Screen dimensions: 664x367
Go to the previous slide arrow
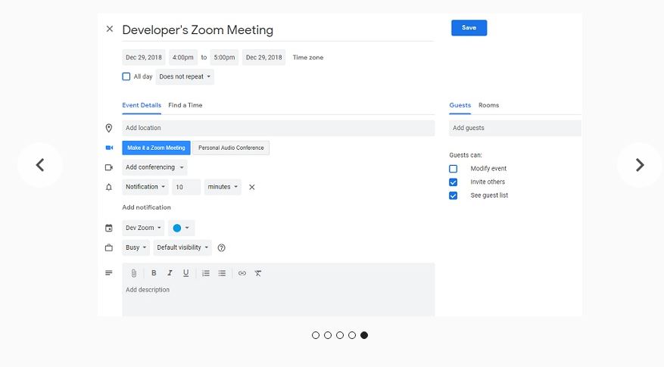(40, 165)
